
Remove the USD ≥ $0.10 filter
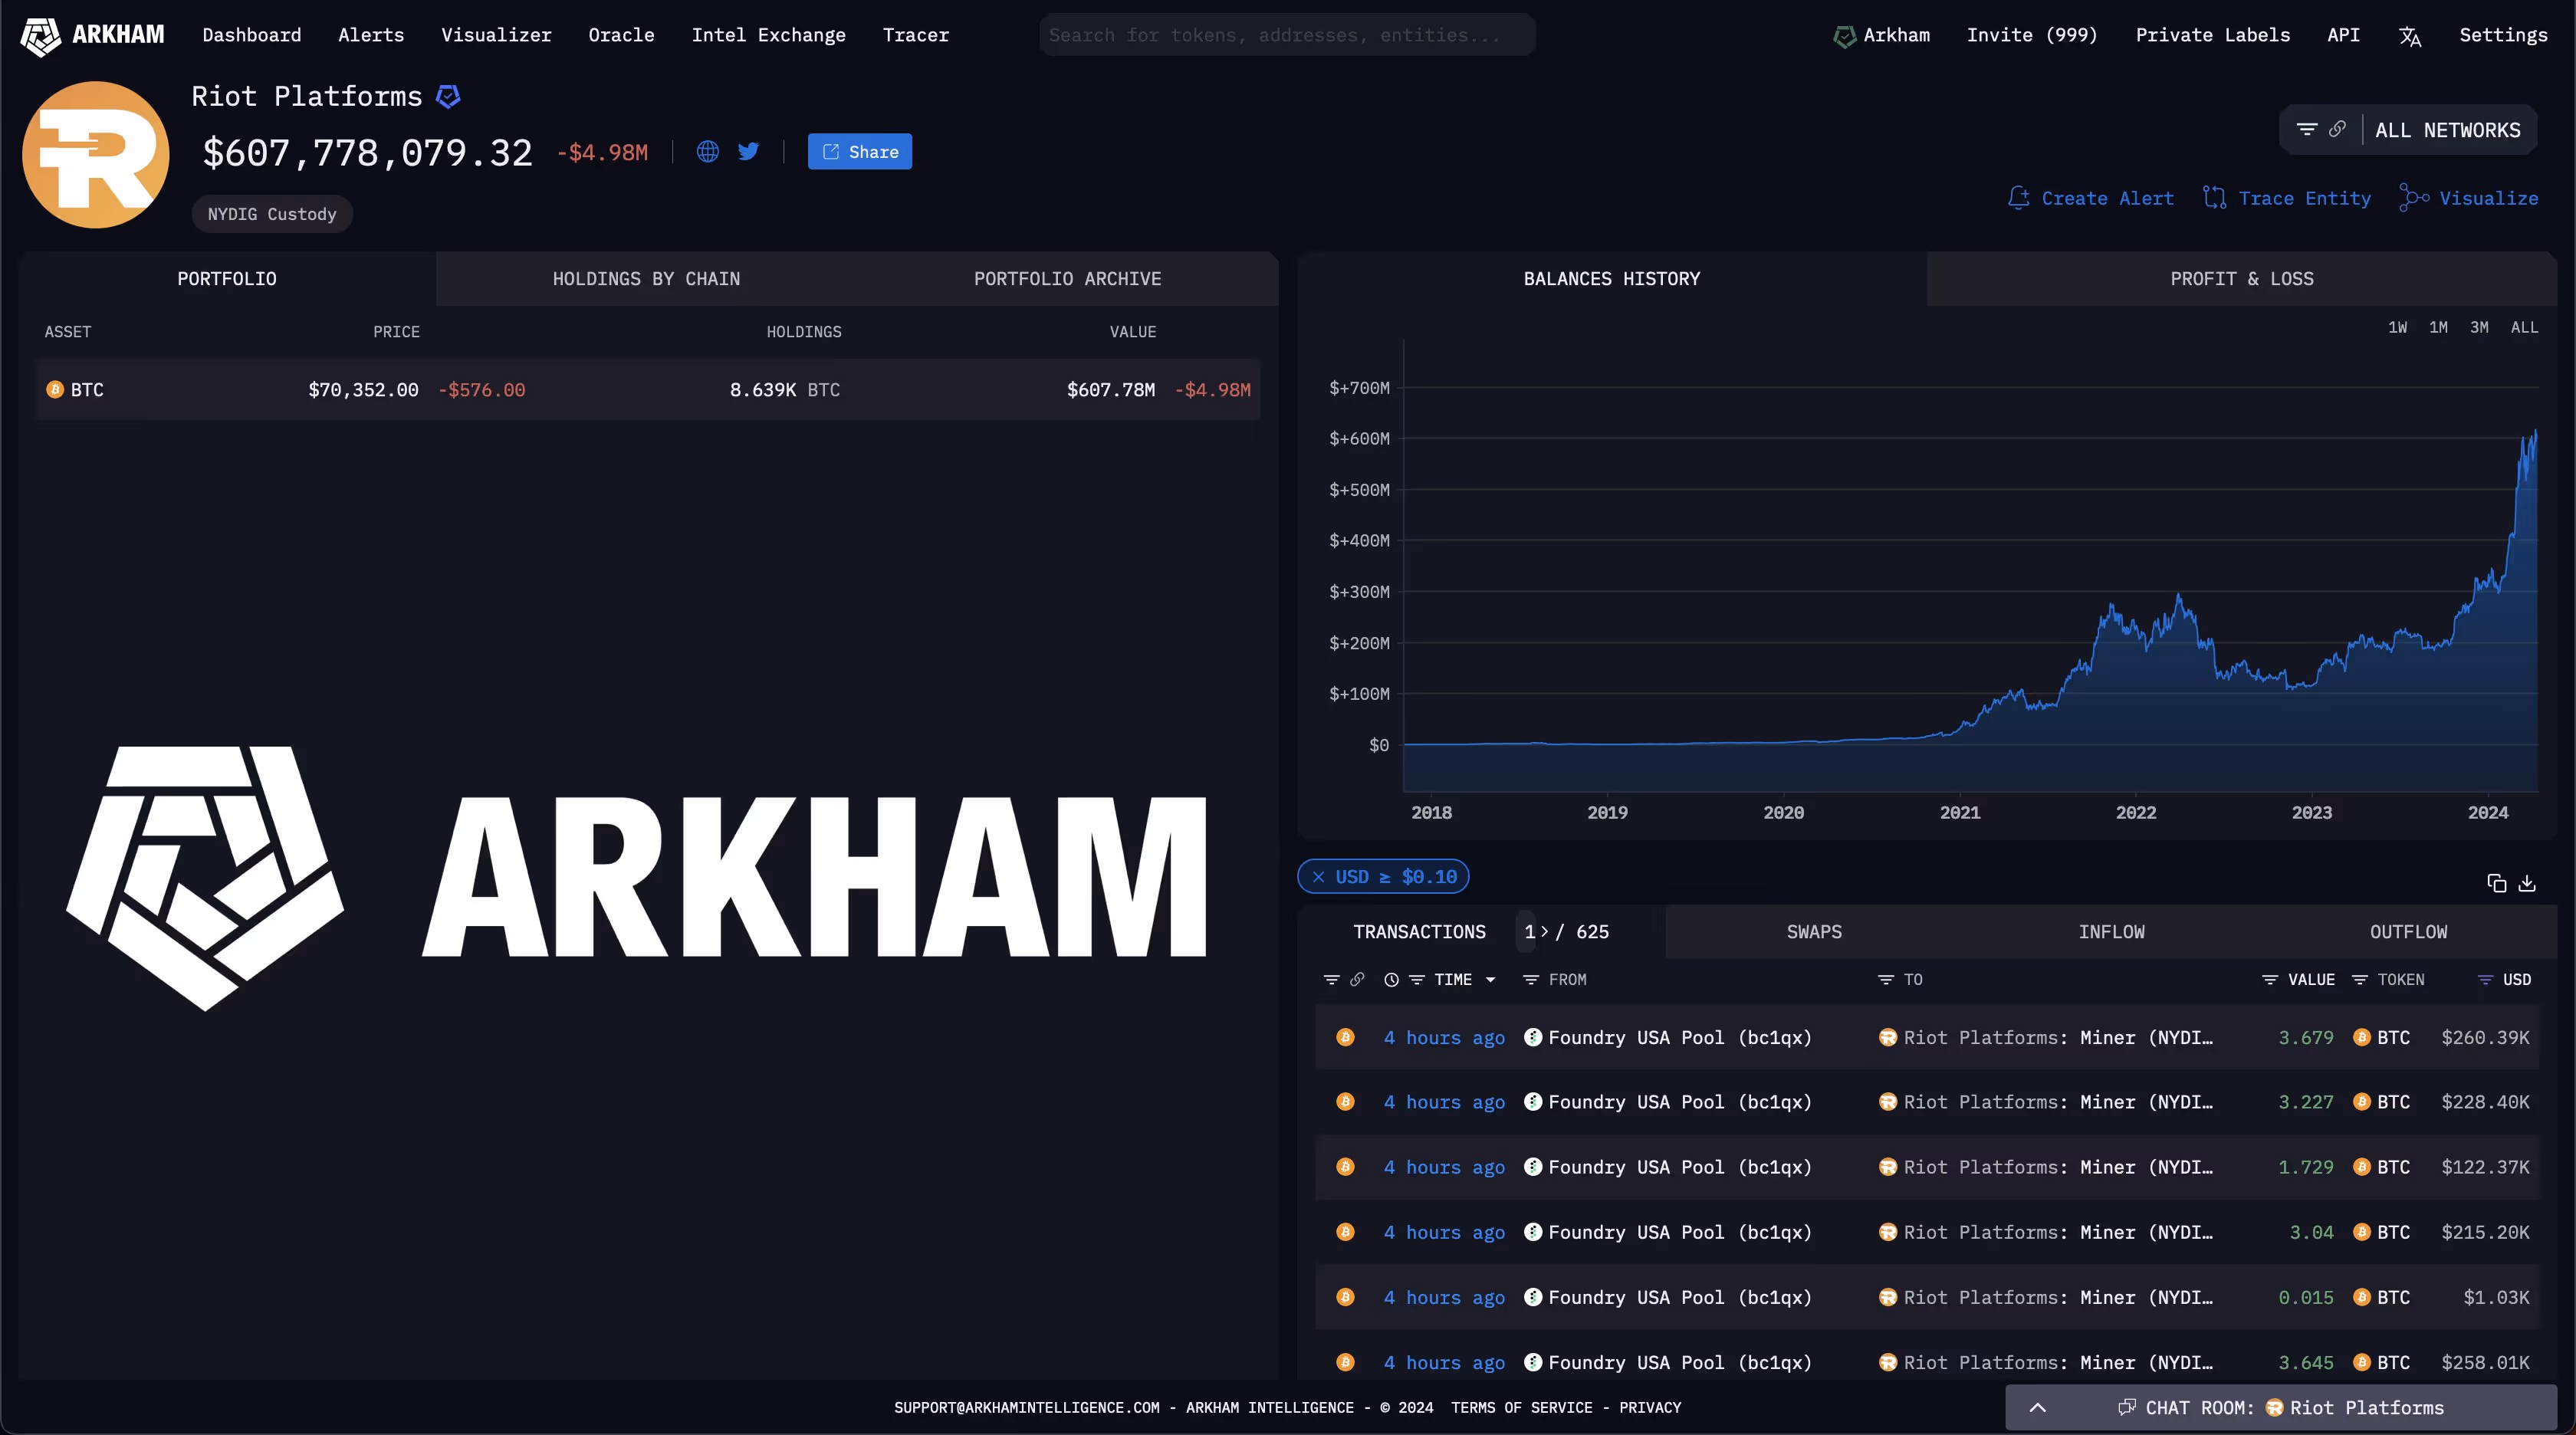pos(1318,877)
